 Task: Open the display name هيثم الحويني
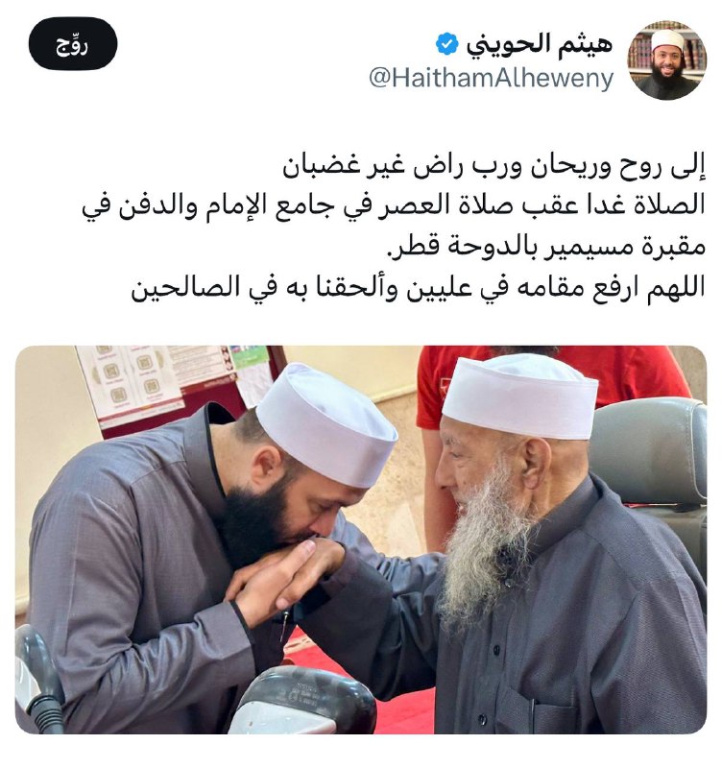coord(539,44)
